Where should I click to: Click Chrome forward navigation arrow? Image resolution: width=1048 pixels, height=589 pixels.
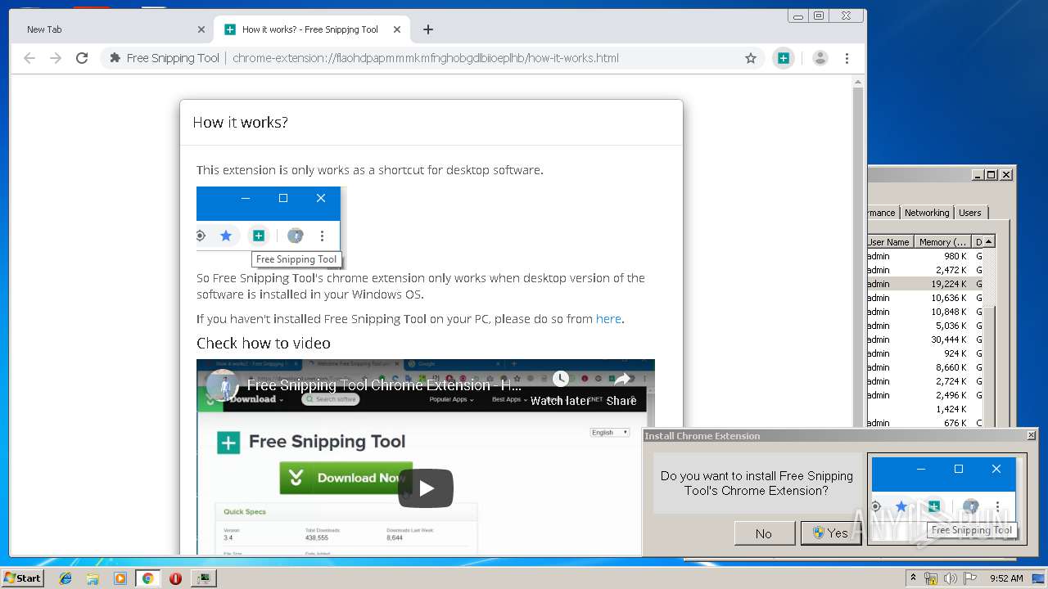click(56, 58)
